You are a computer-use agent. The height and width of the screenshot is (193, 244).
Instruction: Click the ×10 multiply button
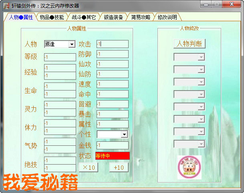[88, 167]
